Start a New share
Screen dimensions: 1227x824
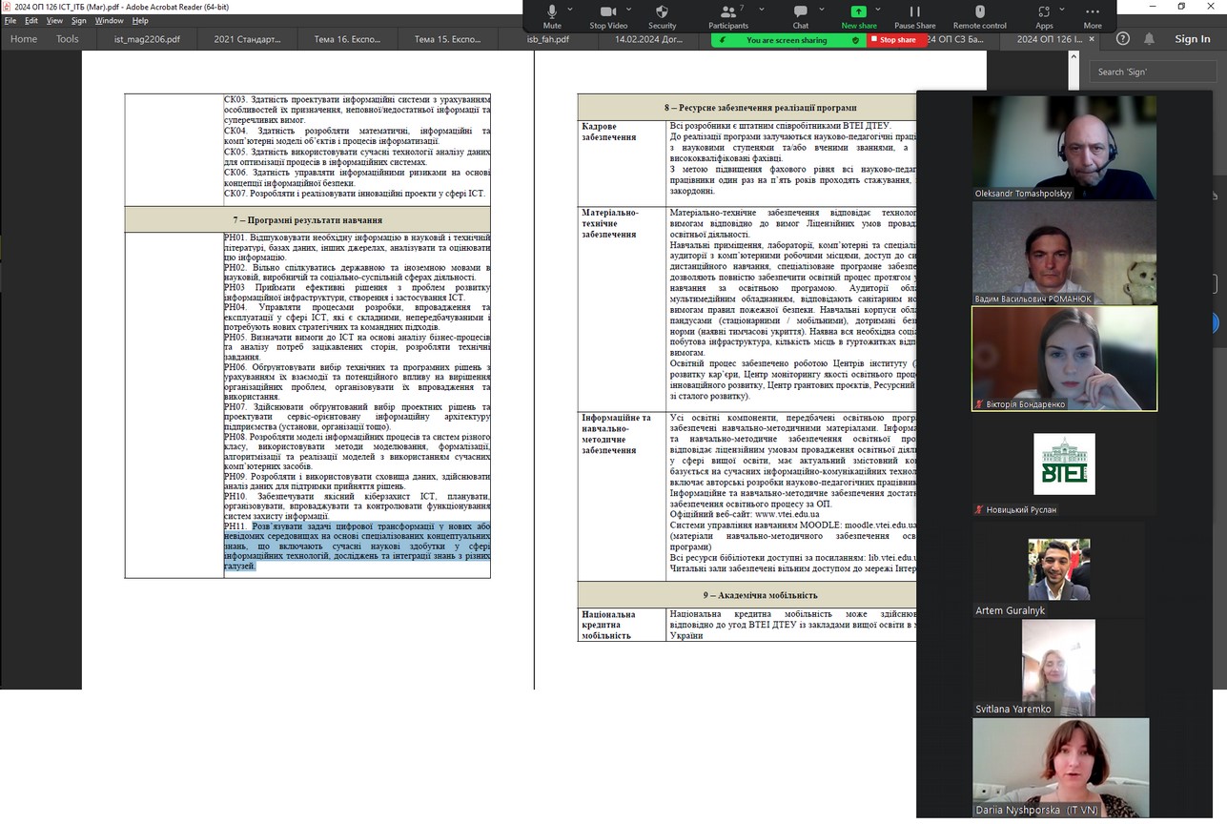(x=858, y=12)
